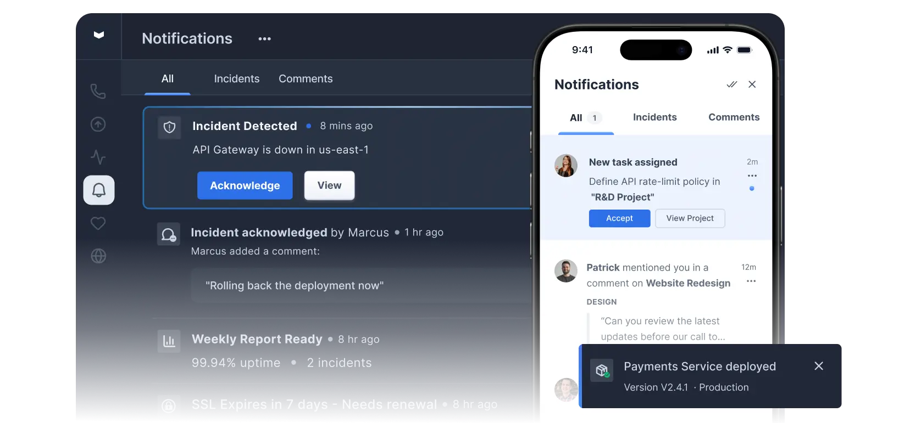Image resolution: width=910 pixels, height=423 pixels.
Task: Click unread blue dot on New task assigned
Action: pos(752,189)
